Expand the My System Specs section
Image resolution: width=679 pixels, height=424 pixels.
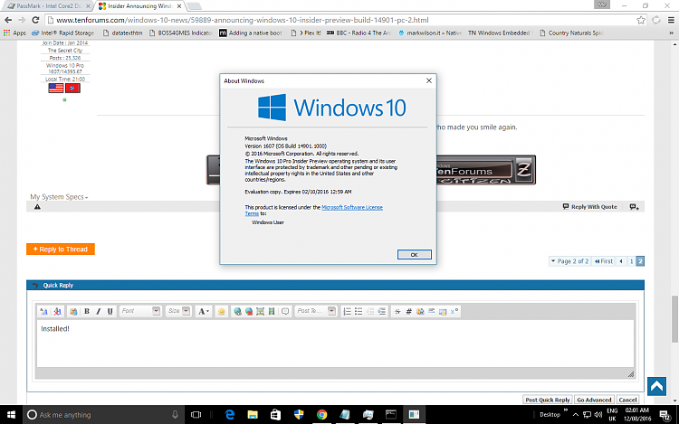pos(59,197)
